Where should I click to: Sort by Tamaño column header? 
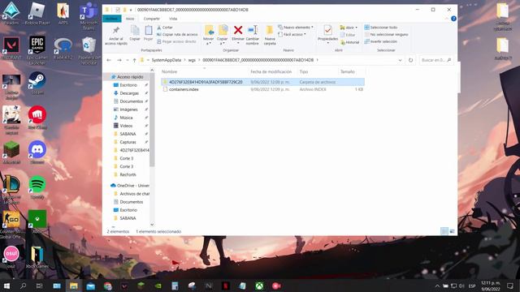coord(348,72)
